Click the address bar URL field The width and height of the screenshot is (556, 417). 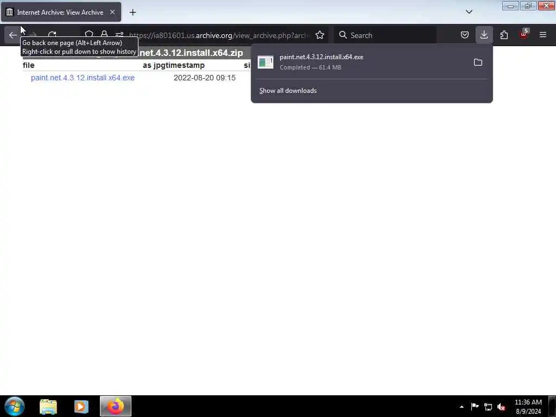point(219,35)
